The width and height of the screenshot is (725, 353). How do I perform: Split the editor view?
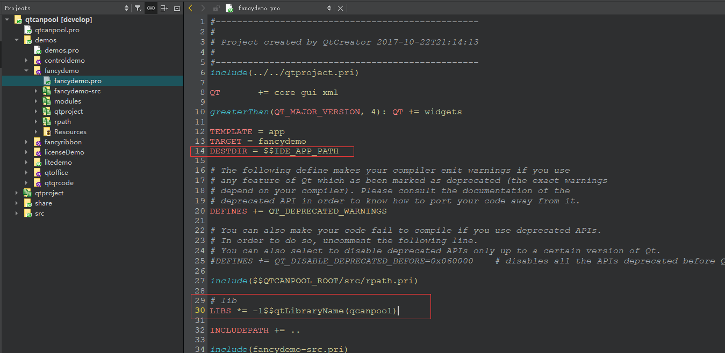164,8
